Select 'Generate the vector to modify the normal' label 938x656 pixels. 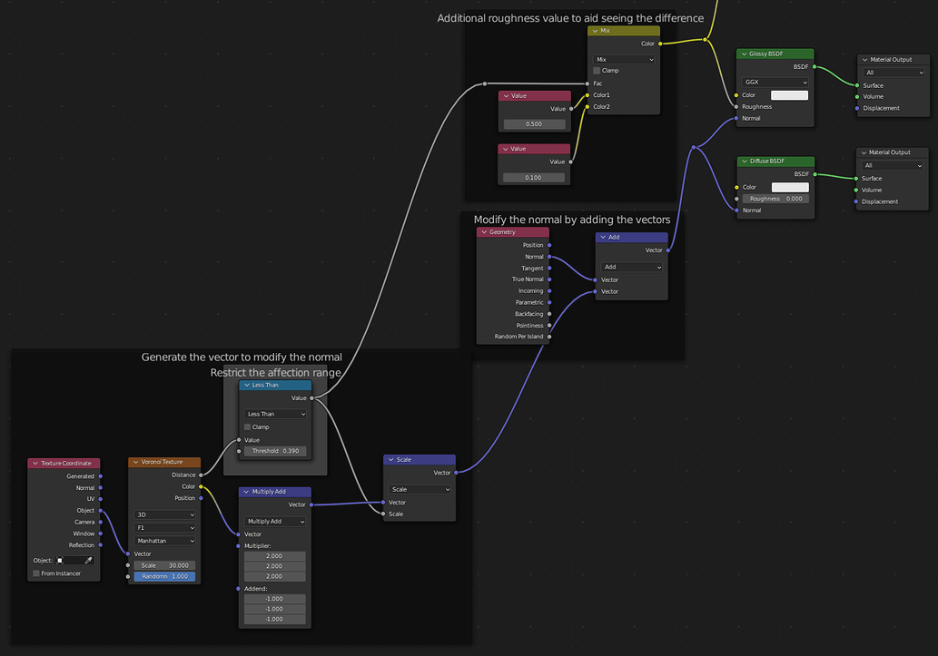click(x=242, y=357)
